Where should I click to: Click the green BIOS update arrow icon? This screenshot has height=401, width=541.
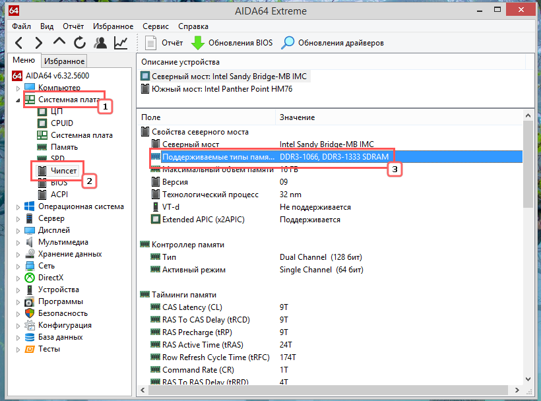(x=198, y=43)
